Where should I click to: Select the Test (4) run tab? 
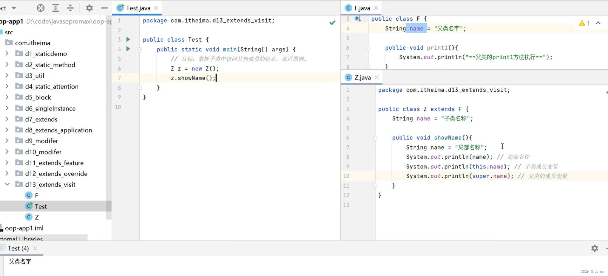tap(18, 248)
